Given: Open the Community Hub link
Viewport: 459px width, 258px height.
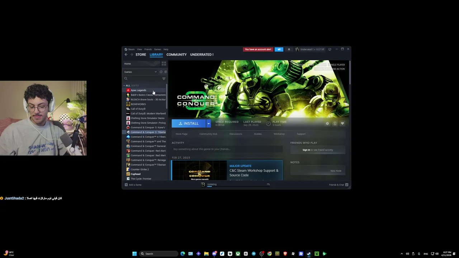Looking at the screenshot, I should point(208,134).
